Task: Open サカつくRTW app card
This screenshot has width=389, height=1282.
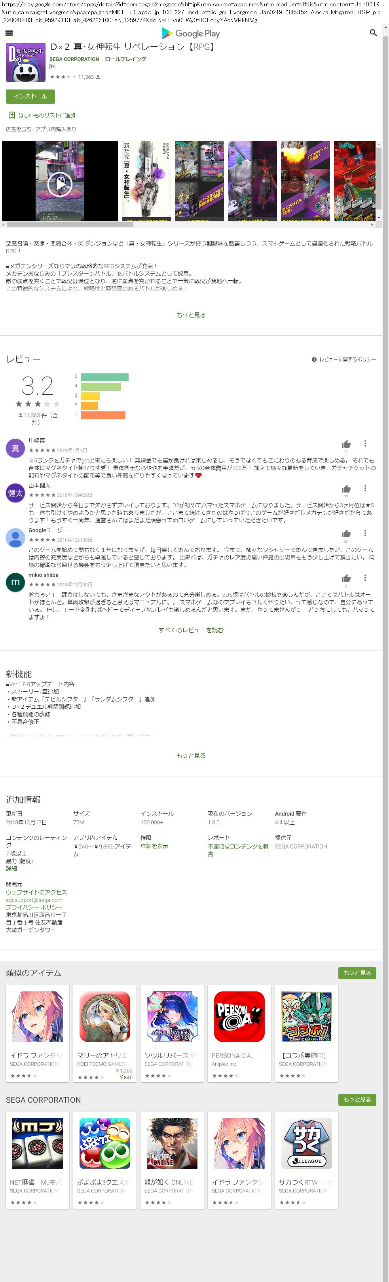Action: (x=306, y=1160)
